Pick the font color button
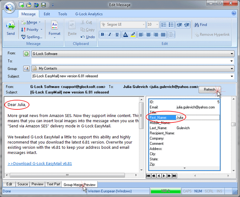The width and height of the screenshot is (240, 197). 125,35
